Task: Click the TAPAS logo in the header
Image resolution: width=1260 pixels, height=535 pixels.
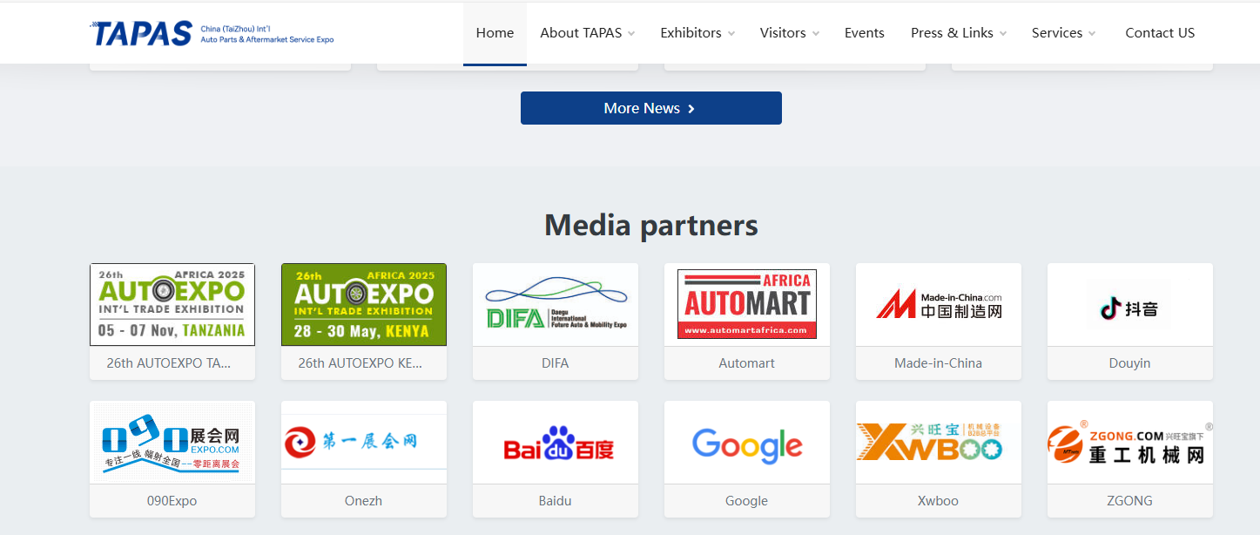Action: (x=212, y=33)
